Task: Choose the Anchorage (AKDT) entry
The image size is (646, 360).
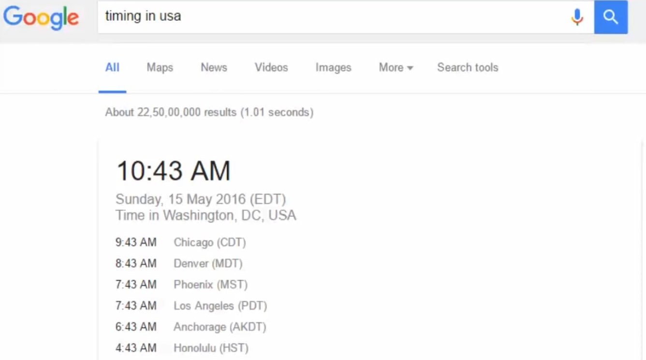Action: pos(220,327)
